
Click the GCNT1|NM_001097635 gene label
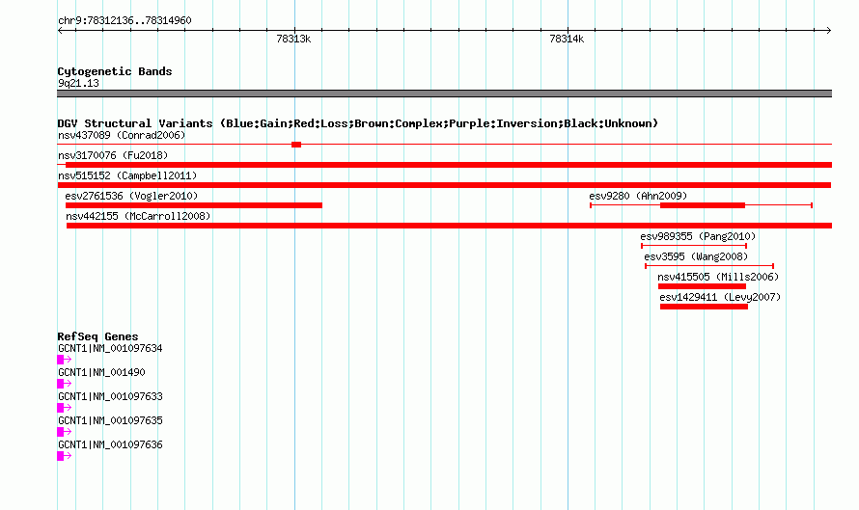(x=110, y=420)
